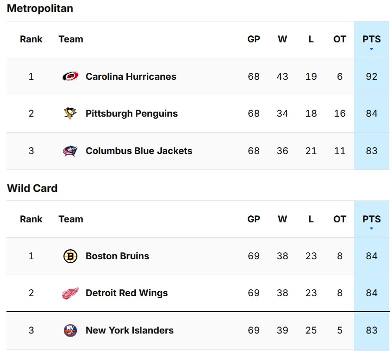
Task: Sort Wild Card table by W header
Action: [x=282, y=219]
